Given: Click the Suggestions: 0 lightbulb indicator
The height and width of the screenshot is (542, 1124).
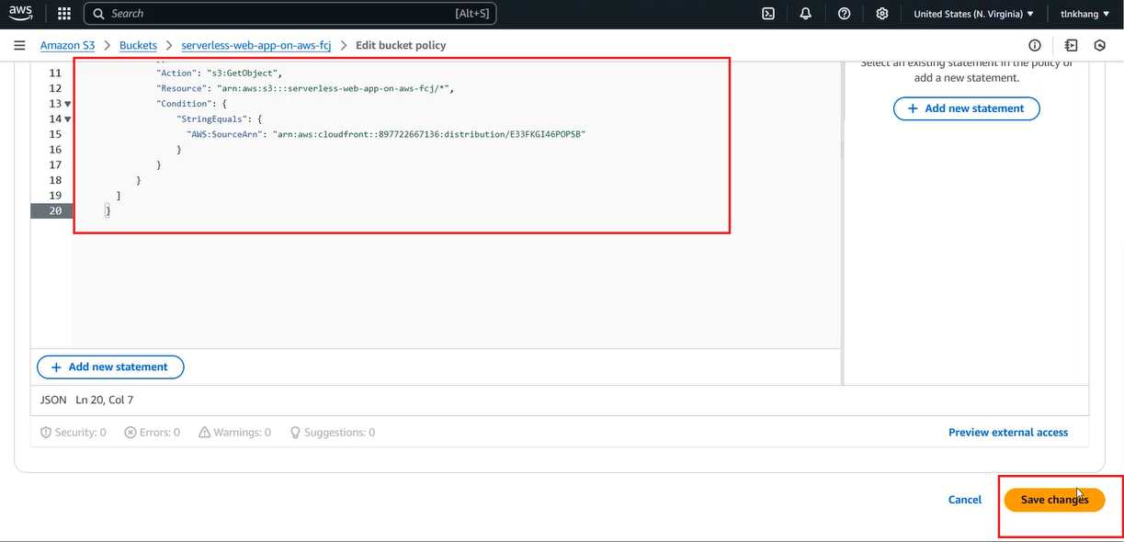Looking at the screenshot, I should (332, 432).
